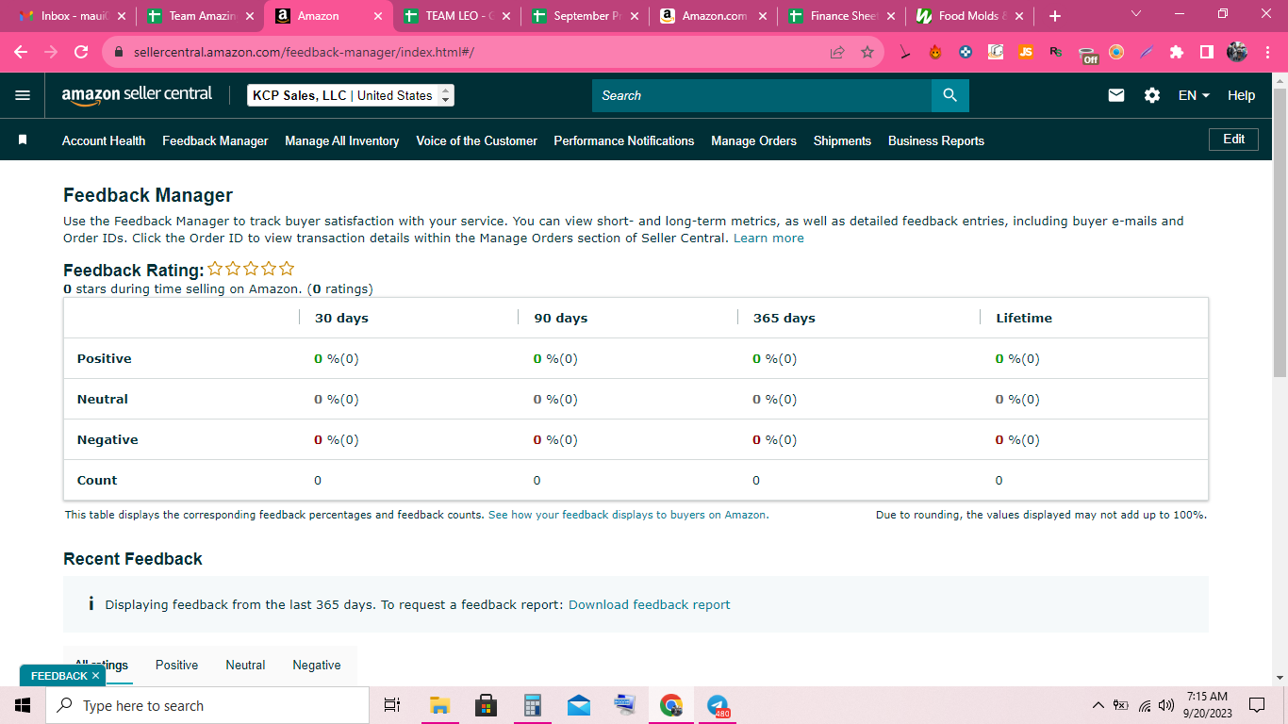The width and height of the screenshot is (1288, 724).
Task: Go to Voice of the Customer
Action: pos(477,140)
